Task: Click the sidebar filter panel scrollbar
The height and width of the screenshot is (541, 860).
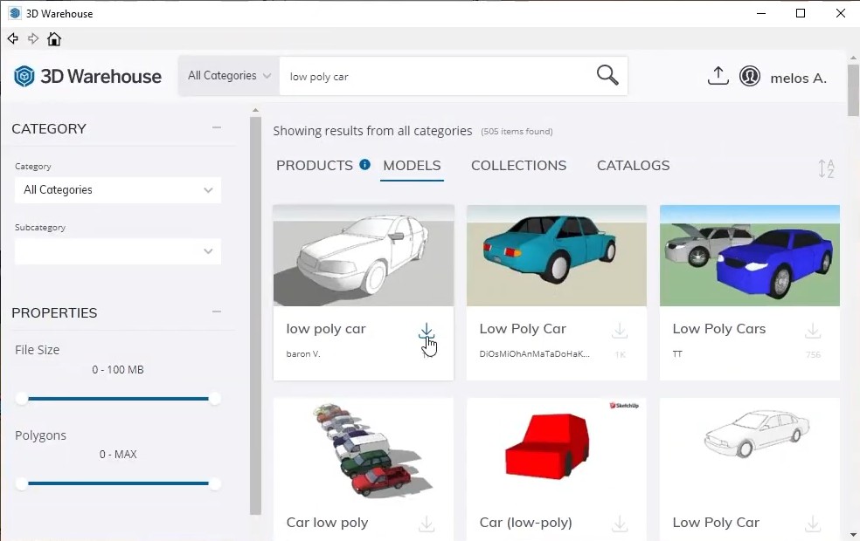Action: coord(255,316)
